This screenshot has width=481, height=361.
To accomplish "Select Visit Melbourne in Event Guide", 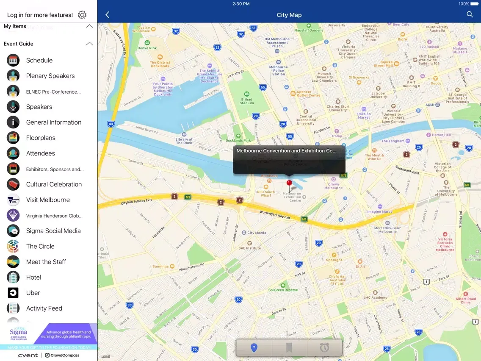I will pos(48,200).
